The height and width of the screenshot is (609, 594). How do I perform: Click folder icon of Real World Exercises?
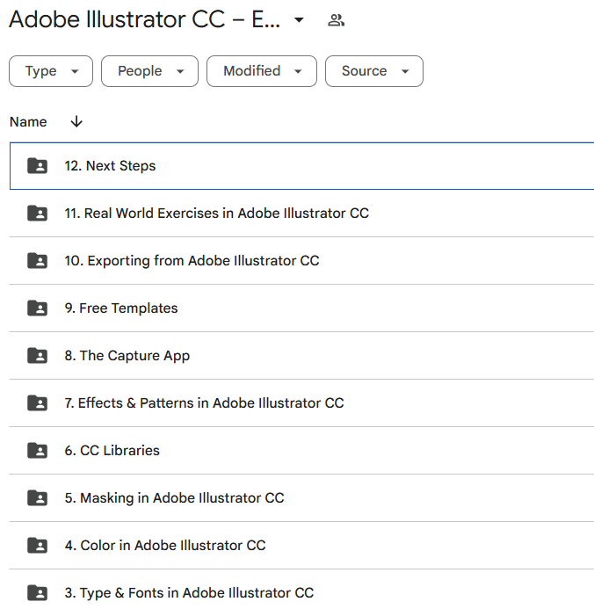(x=37, y=214)
